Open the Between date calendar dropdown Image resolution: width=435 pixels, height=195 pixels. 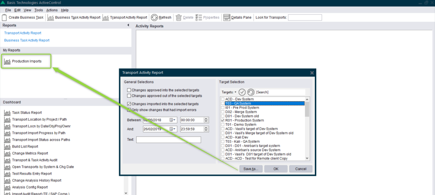pyautogui.click(x=173, y=120)
